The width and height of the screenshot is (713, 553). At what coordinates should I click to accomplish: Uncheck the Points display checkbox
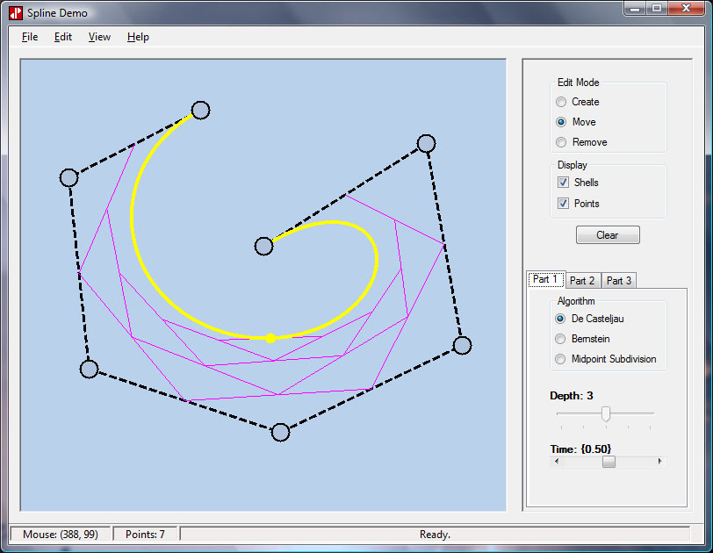[x=563, y=204]
